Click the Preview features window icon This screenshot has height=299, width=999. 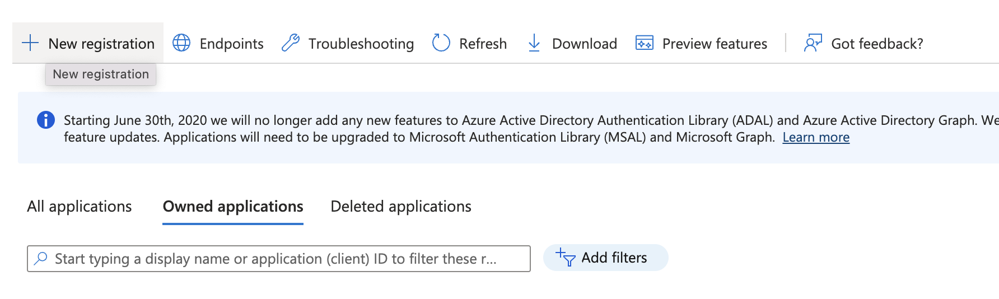pos(645,43)
